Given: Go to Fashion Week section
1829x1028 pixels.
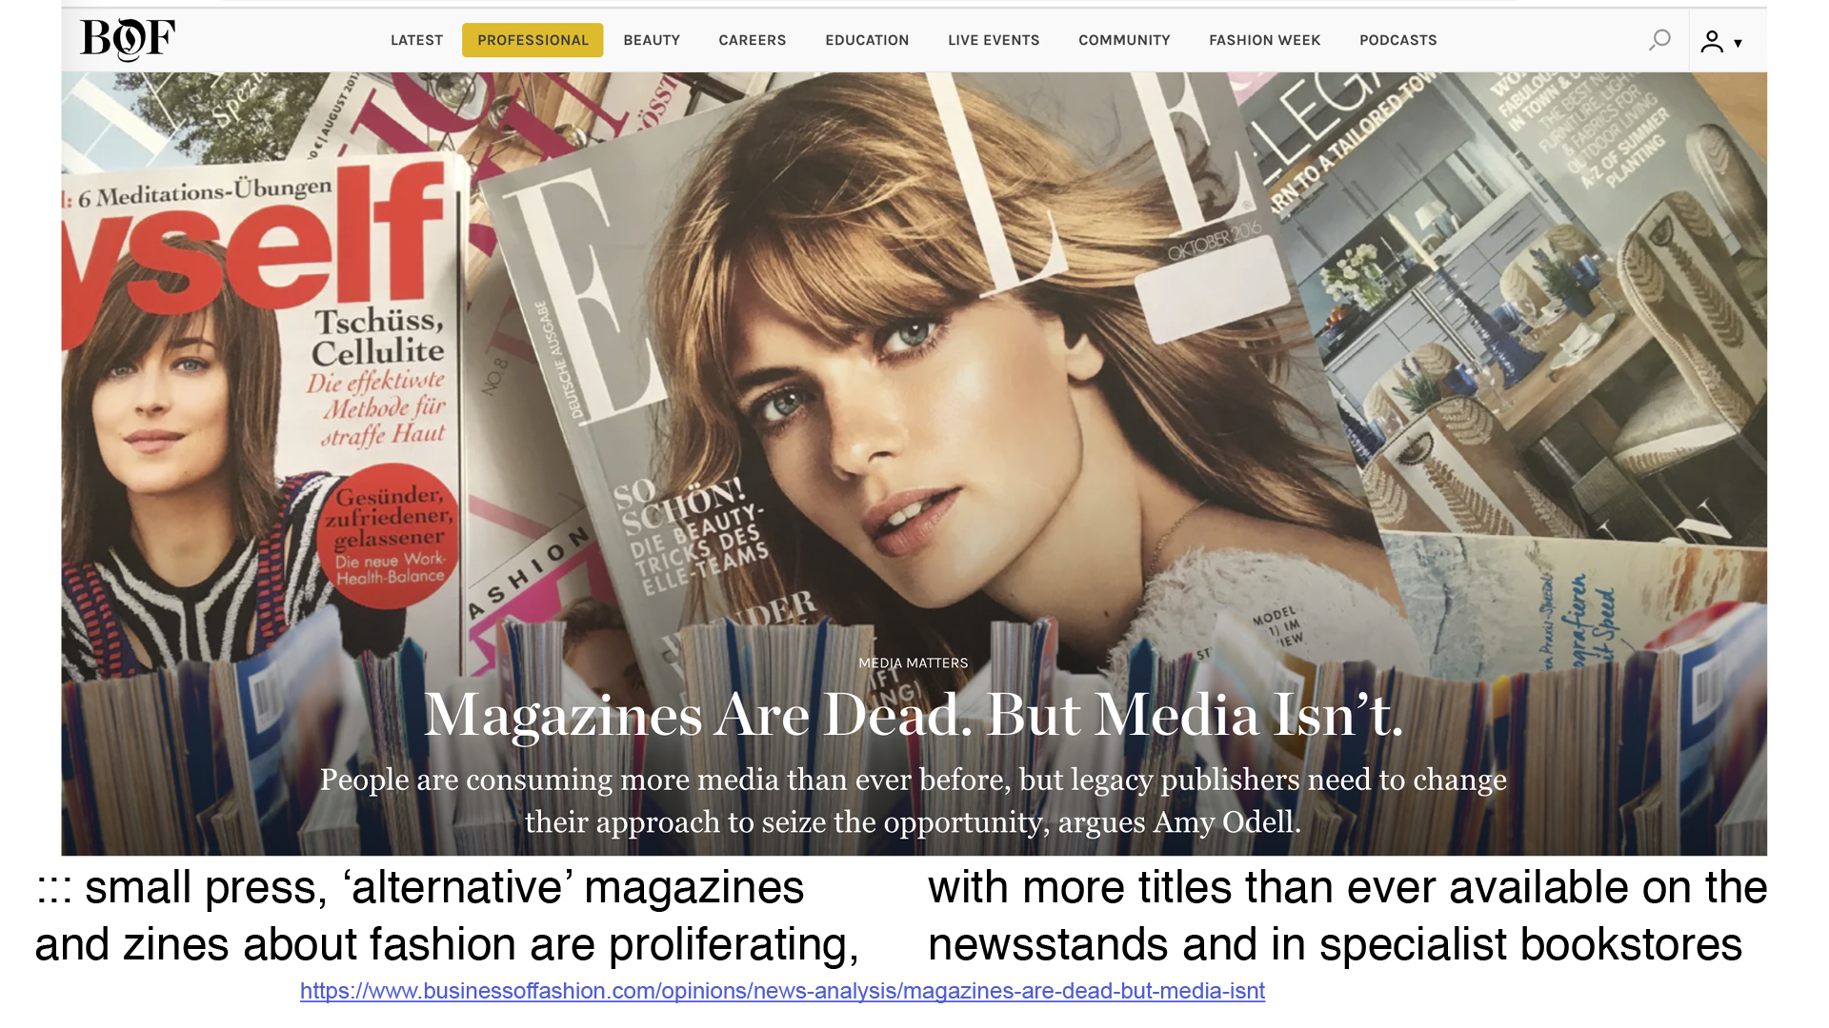Looking at the screenshot, I should pos(1264,40).
